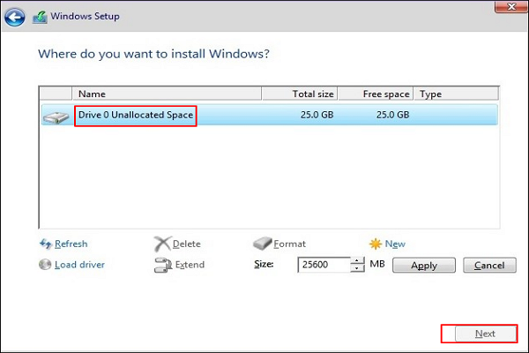The width and height of the screenshot is (529, 353).
Task: Select the Format link
Action: 289,244
